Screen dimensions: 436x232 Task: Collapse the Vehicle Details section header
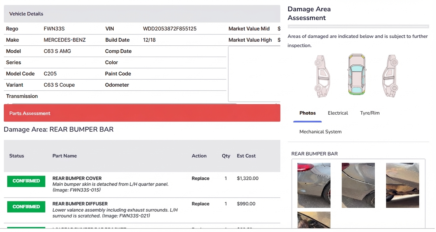coord(142,14)
